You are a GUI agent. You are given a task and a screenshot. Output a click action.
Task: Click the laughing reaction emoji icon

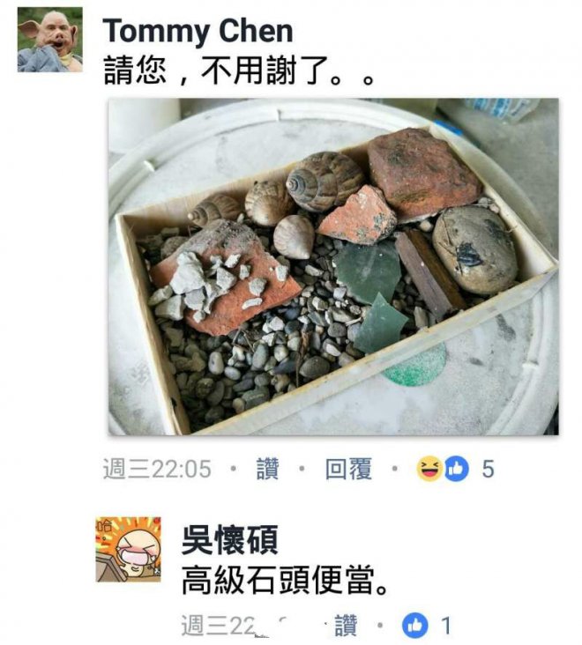[x=429, y=469]
